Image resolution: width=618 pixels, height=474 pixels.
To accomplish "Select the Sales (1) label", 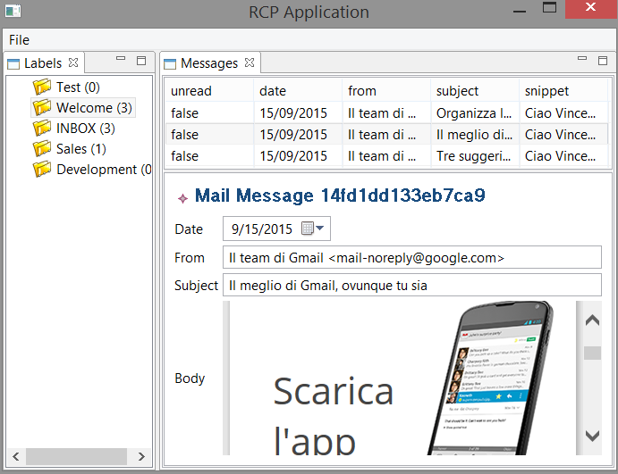I will [81, 149].
